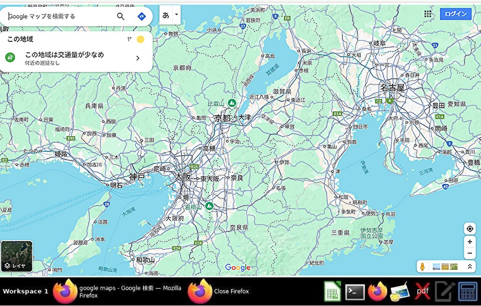Click the 三重県 prefecture label
This screenshot has width=481, height=306.
coord(340,233)
